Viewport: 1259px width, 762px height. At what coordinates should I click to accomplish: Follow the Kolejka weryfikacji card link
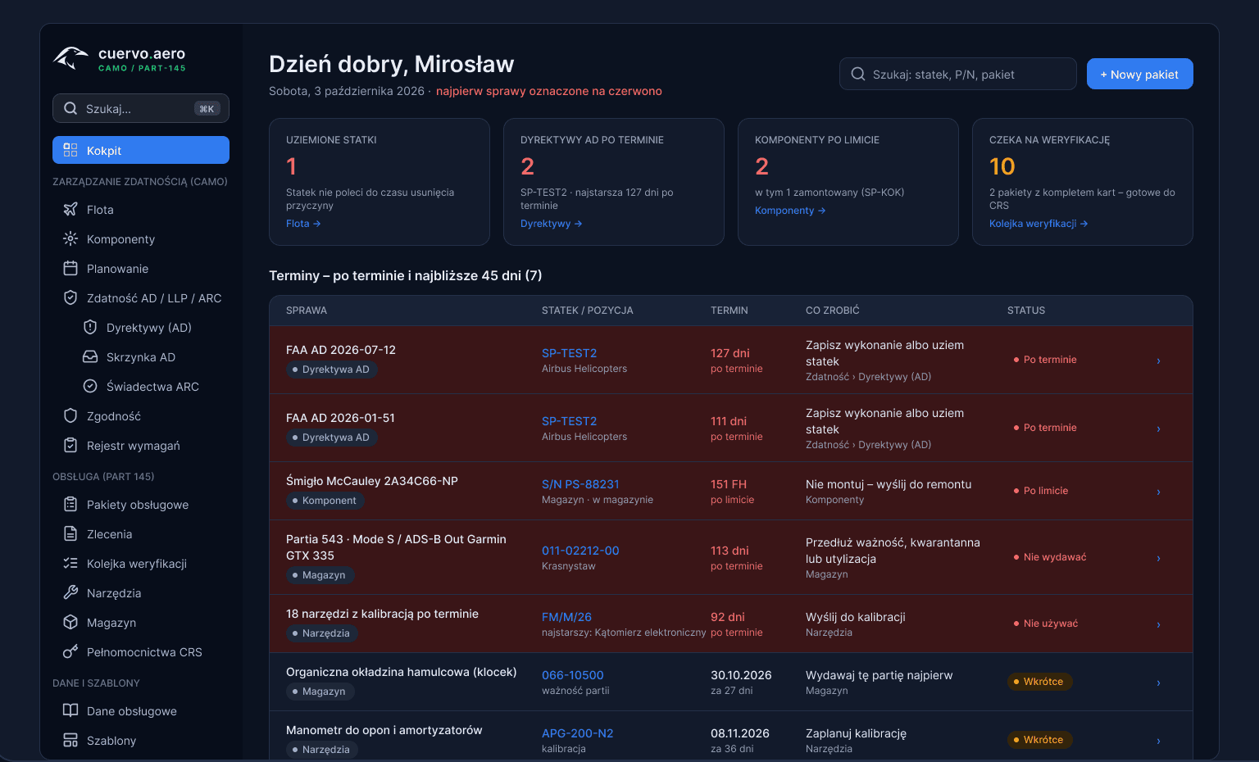pyautogui.click(x=1039, y=224)
